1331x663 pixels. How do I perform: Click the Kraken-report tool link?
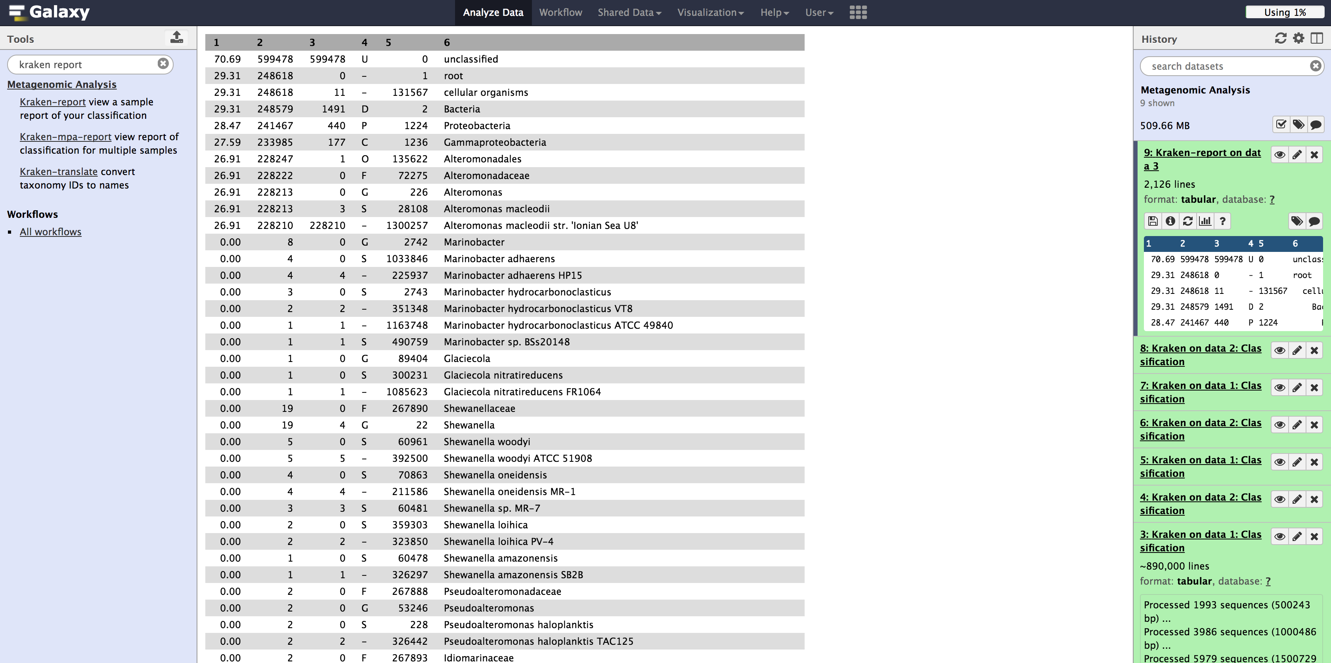(52, 102)
